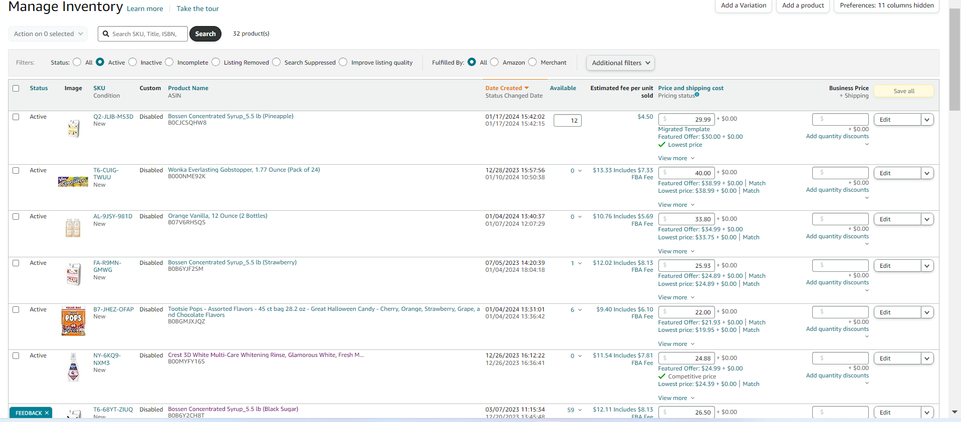The image size is (961, 422).
Task: Filter Fulfilled By Amazon
Action: click(x=495, y=62)
